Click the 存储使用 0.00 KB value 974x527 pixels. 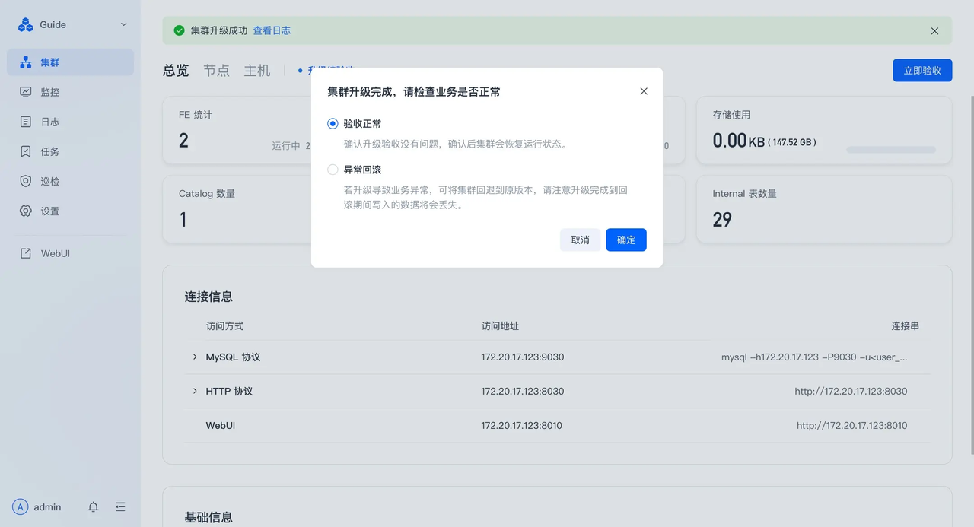point(739,140)
